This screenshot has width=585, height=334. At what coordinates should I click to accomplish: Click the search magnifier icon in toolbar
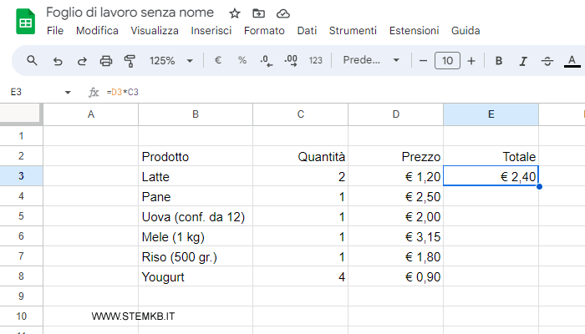click(33, 60)
